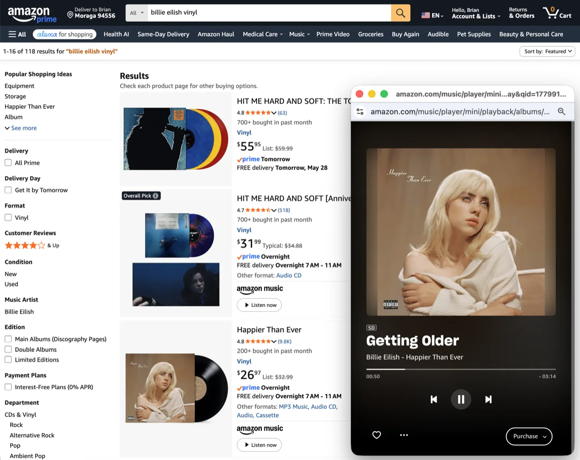Click the album cover in the music player

pyautogui.click(x=461, y=232)
